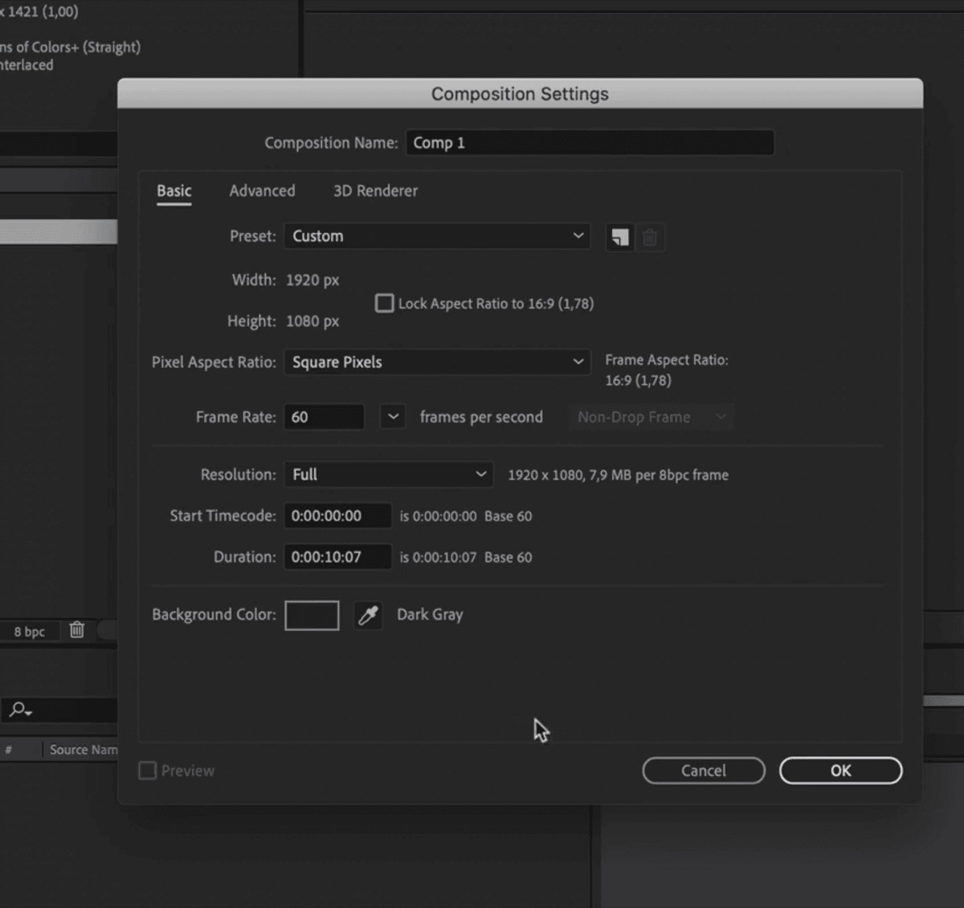This screenshot has width=964, height=908.
Task: Open the Pixel Aspect Ratio dropdown
Action: [437, 362]
